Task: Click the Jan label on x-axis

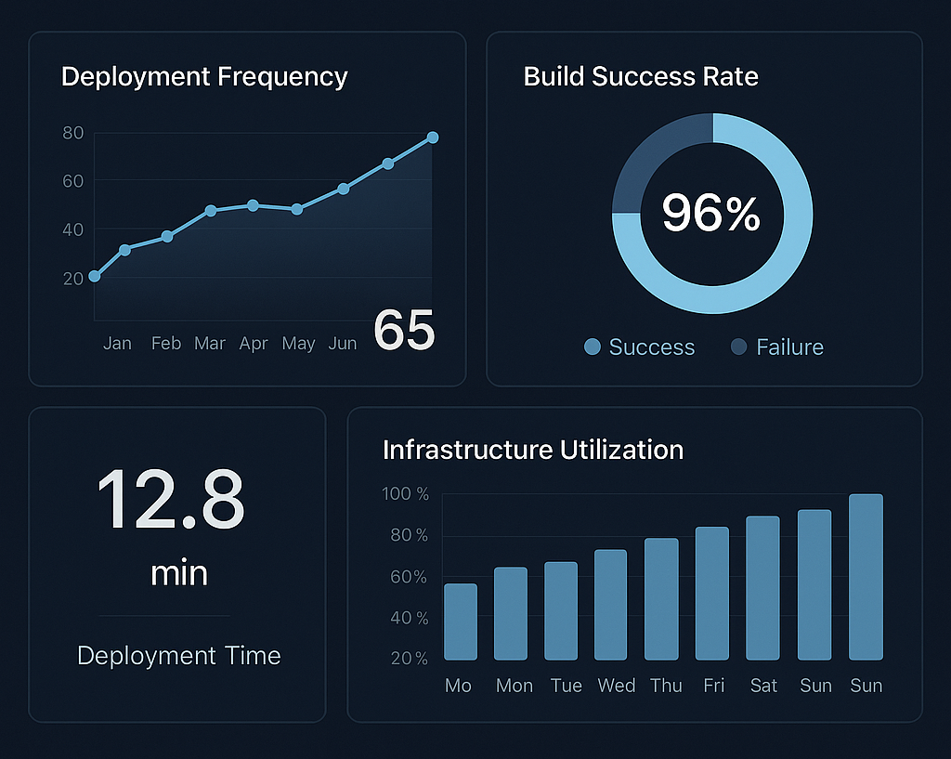Action: [x=117, y=344]
